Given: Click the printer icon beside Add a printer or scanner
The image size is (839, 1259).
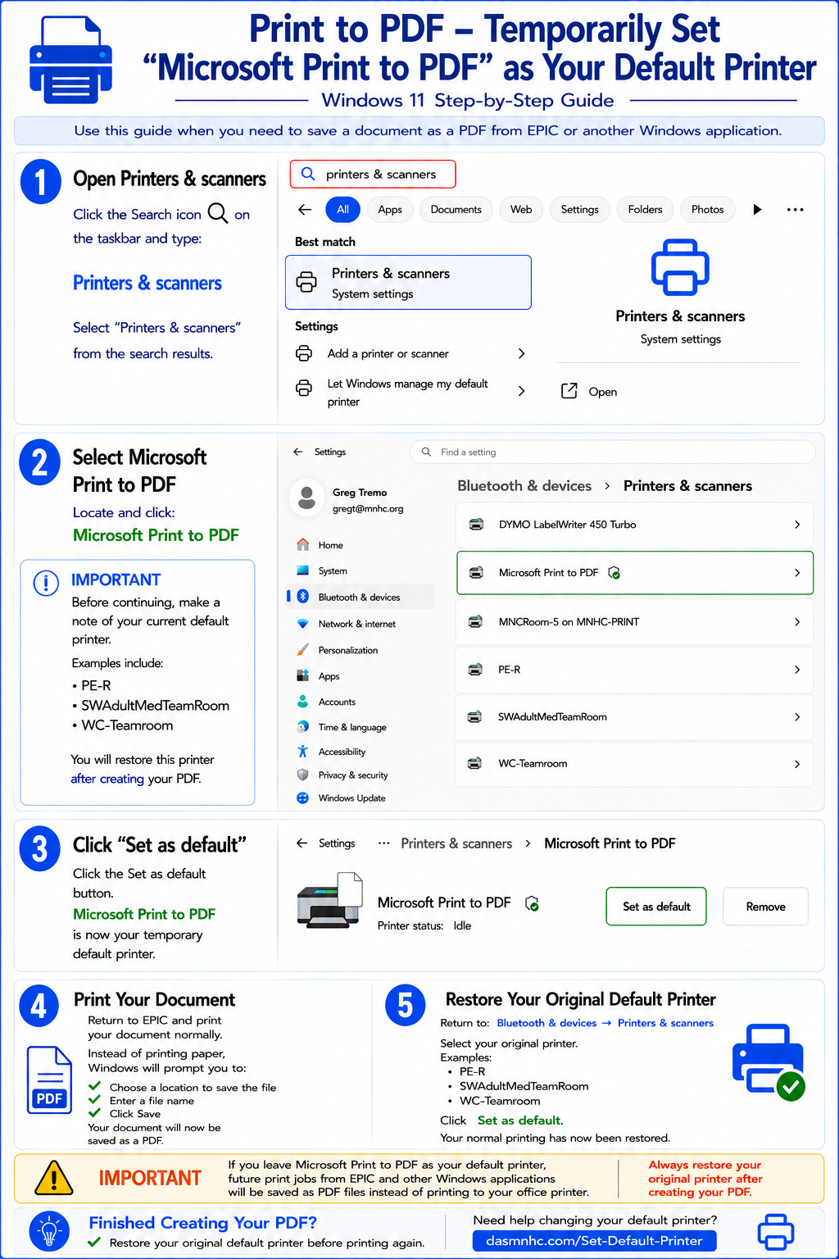Looking at the screenshot, I should click(304, 353).
